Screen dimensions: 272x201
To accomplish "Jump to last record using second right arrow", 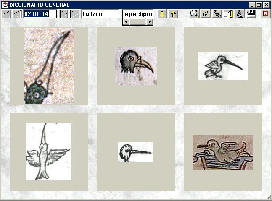I will click(x=74, y=14).
